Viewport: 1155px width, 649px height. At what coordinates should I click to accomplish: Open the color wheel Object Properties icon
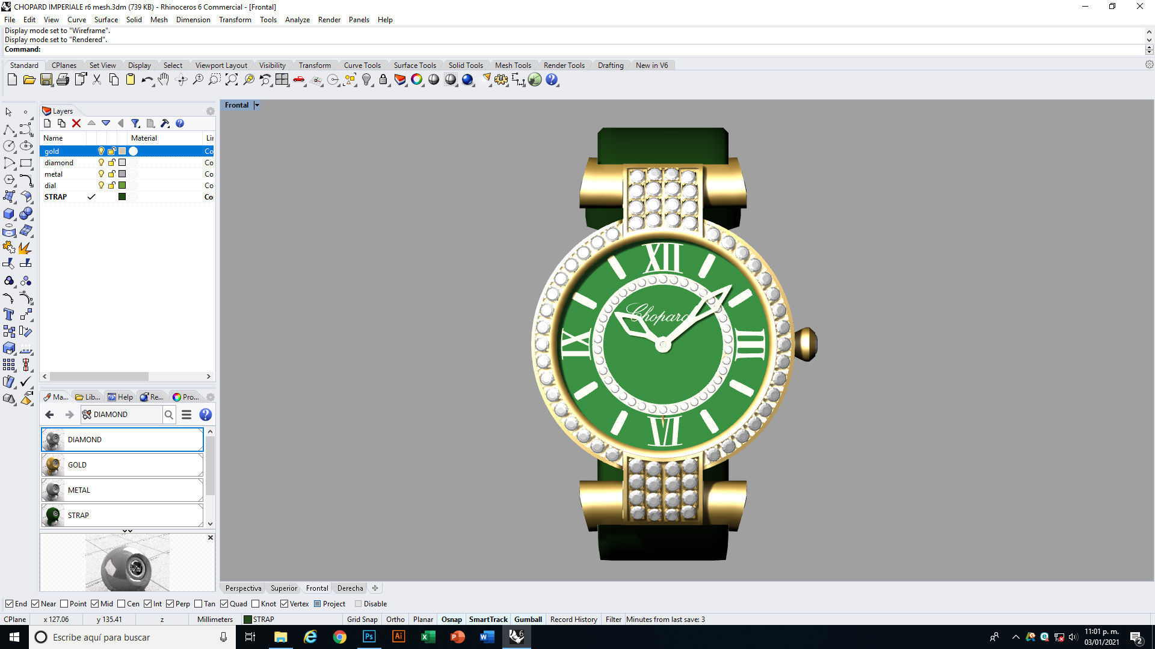[x=417, y=79]
